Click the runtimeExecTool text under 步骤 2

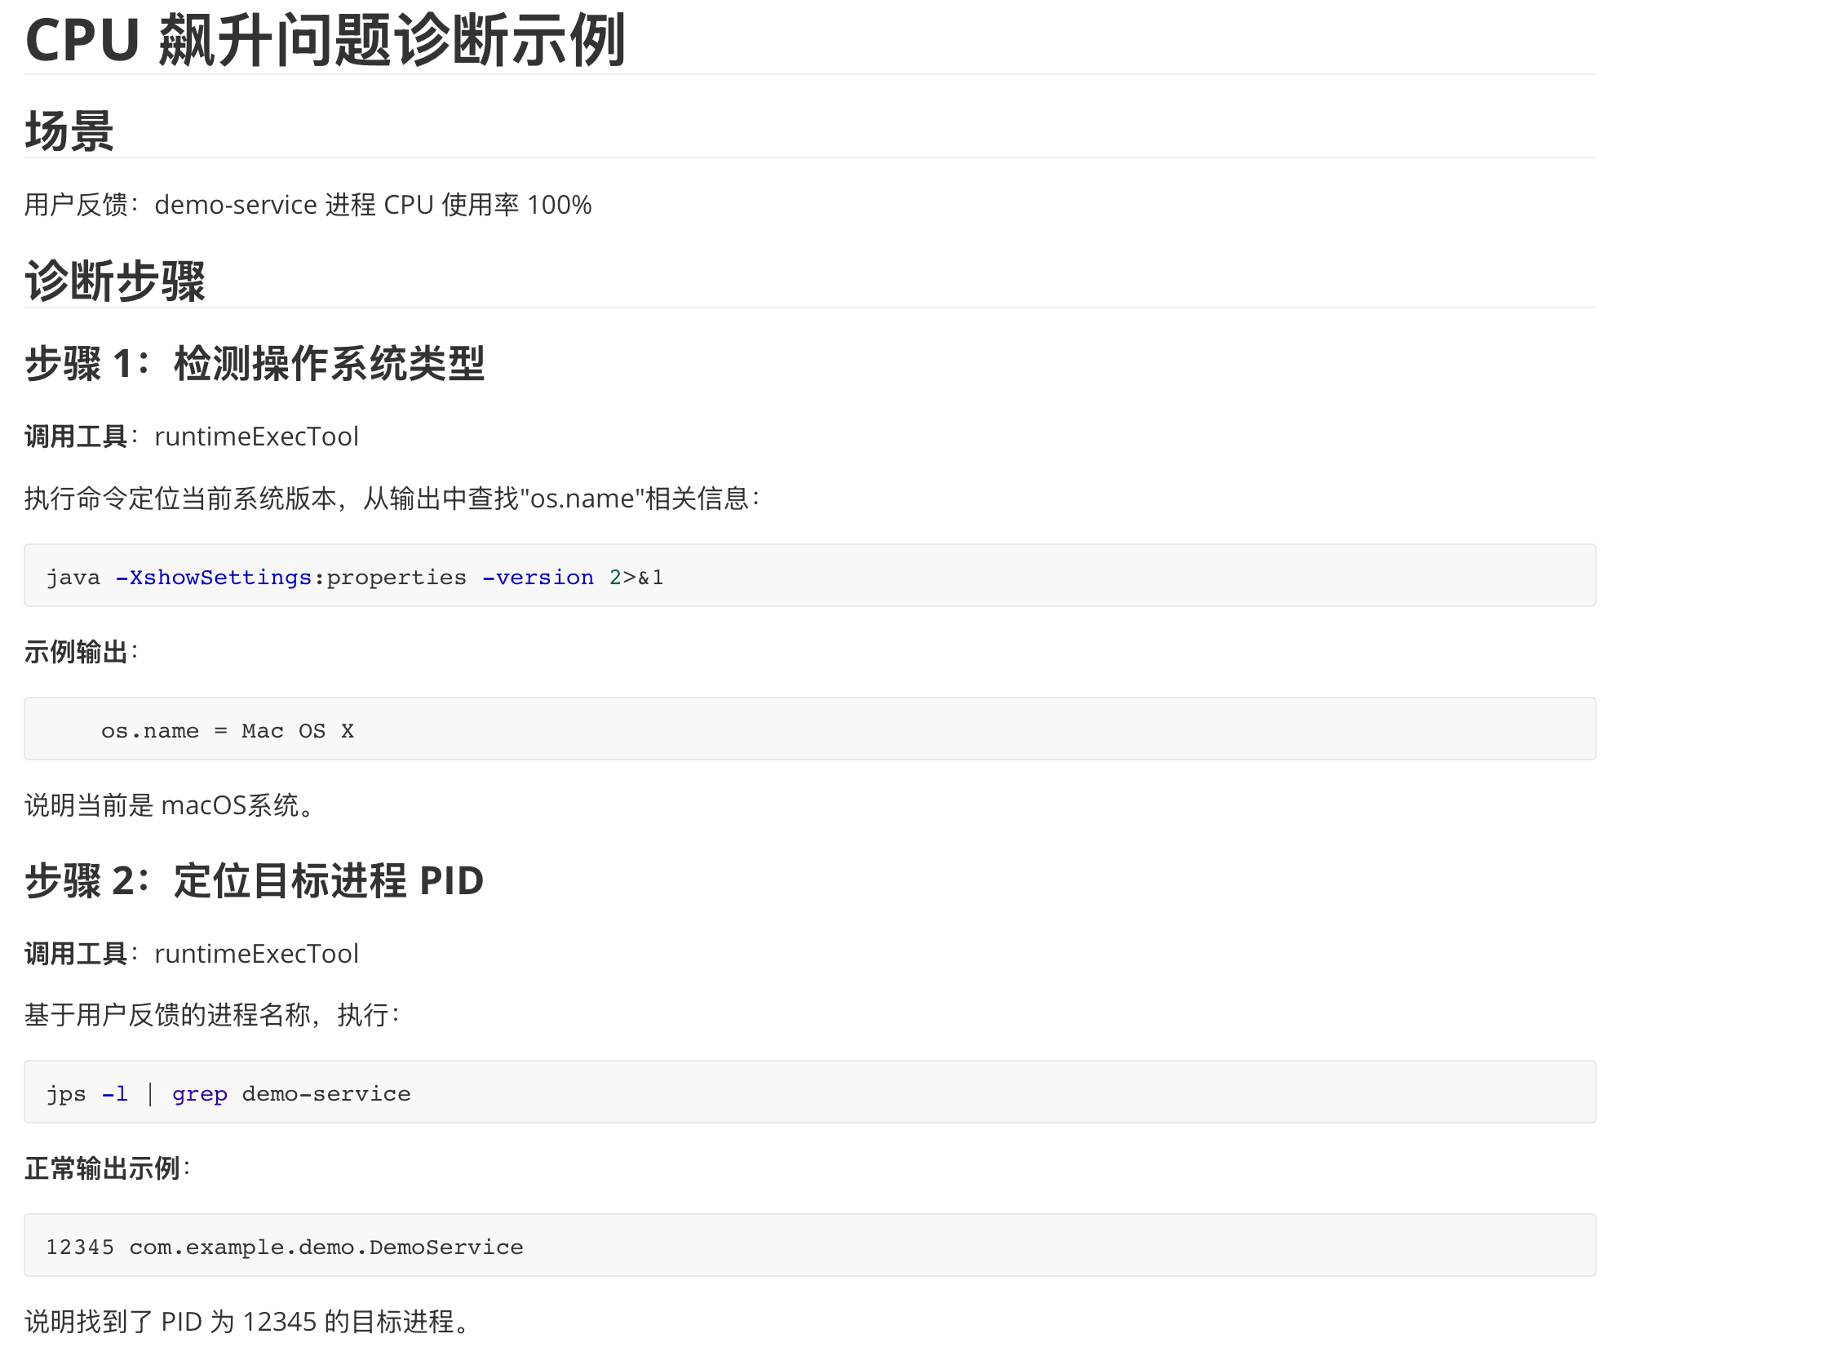point(256,954)
